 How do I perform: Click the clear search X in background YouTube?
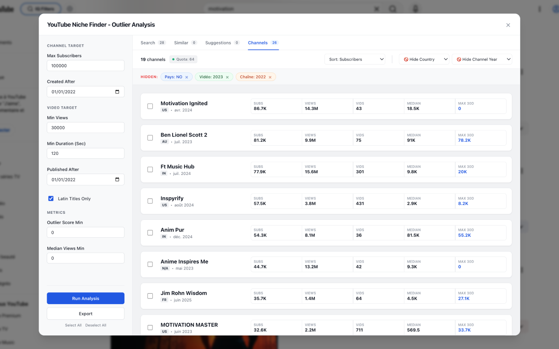click(377, 9)
